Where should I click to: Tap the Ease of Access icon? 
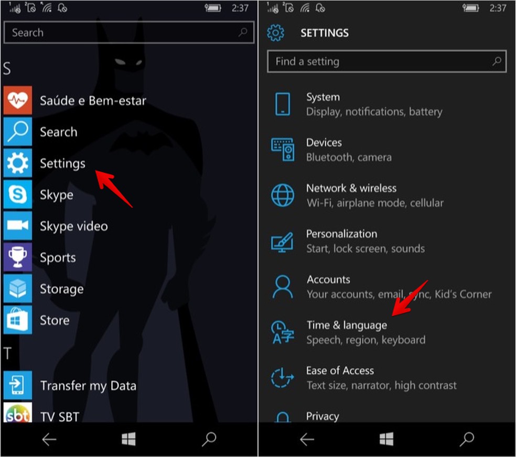(x=282, y=378)
